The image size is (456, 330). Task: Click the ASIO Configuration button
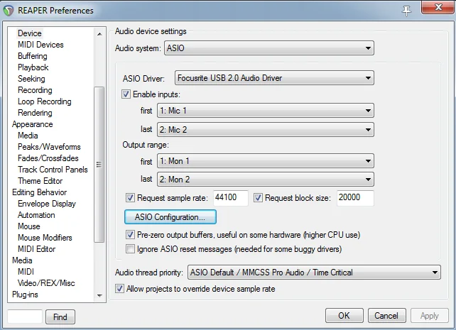(x=170, y=216)
